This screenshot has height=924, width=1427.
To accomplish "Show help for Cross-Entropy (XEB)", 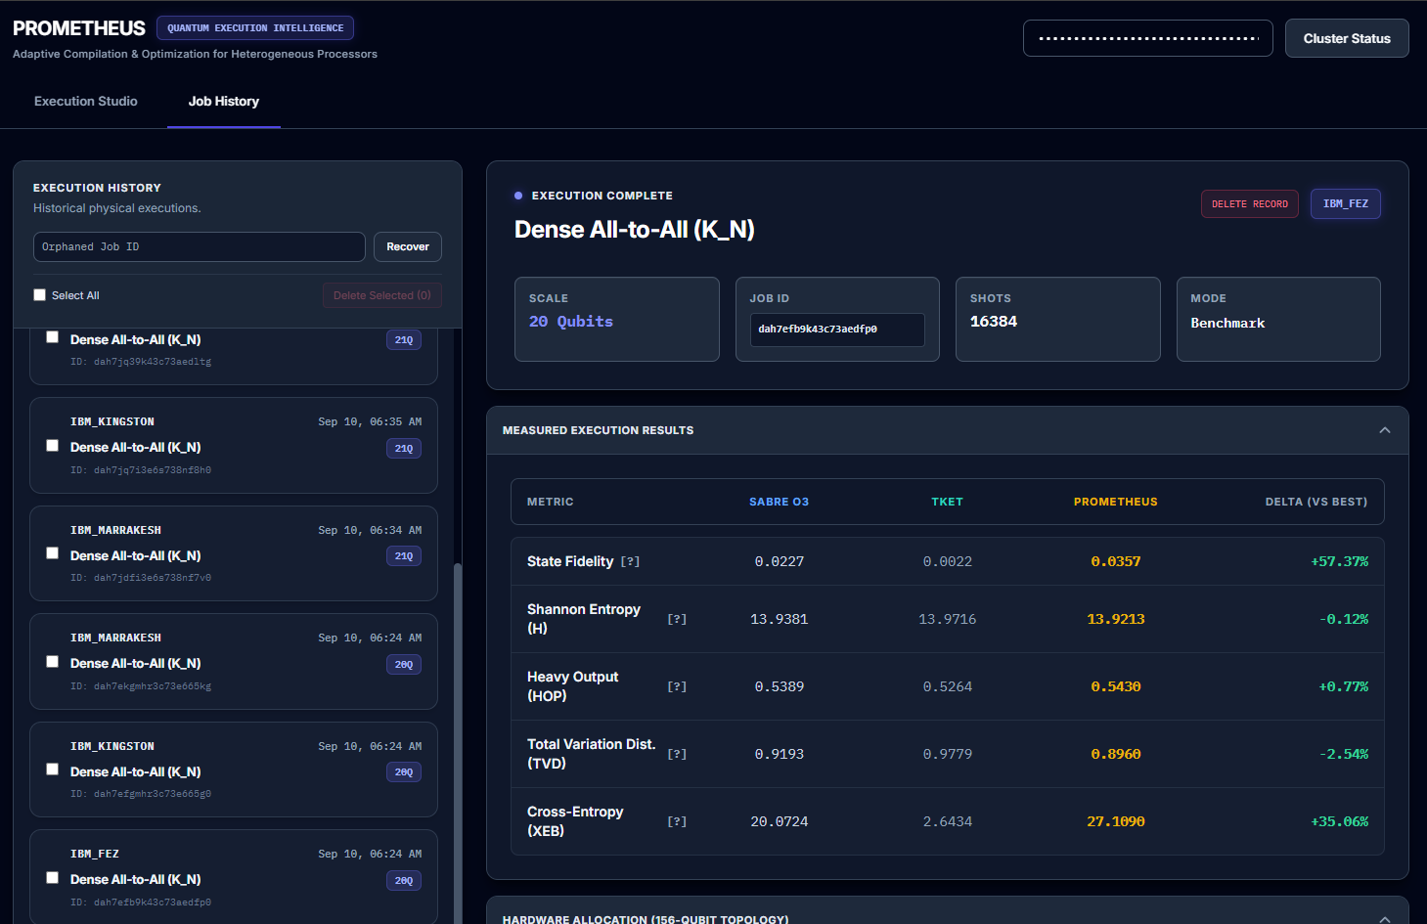I will click(677, 821).
